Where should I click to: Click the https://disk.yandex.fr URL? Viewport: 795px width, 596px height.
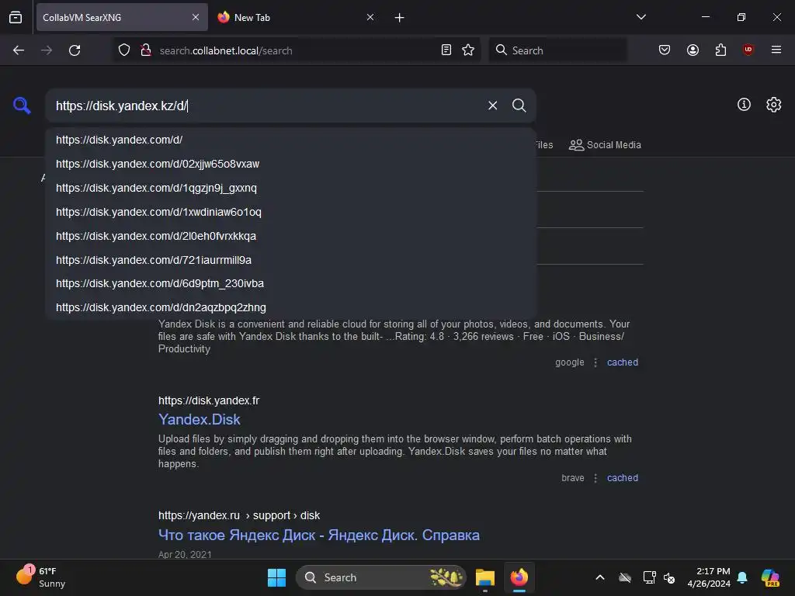click(208, 400)
